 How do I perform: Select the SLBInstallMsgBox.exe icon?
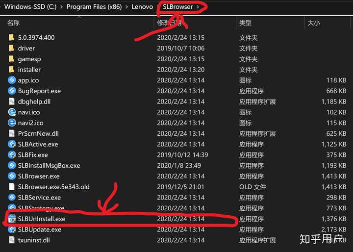pos(12,166)
